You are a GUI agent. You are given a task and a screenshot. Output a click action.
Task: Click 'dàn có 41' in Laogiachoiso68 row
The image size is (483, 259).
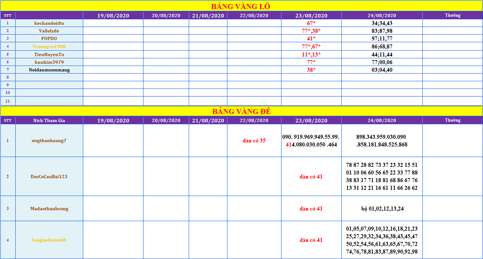tap(311, 240)
